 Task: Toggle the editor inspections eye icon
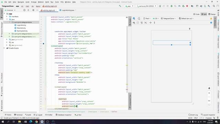(127, 17)
